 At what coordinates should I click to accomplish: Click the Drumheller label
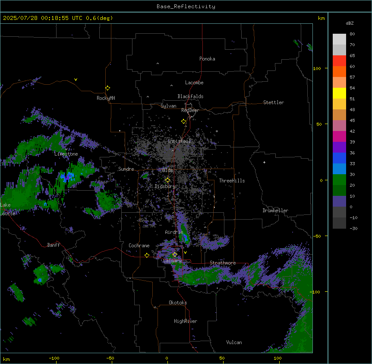tap(275, 211)
